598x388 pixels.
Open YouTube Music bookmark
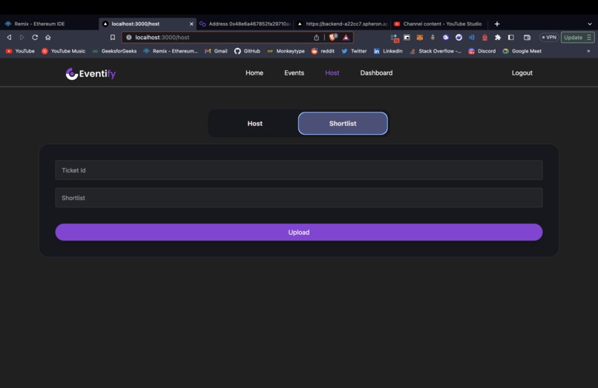pos(63,51)
